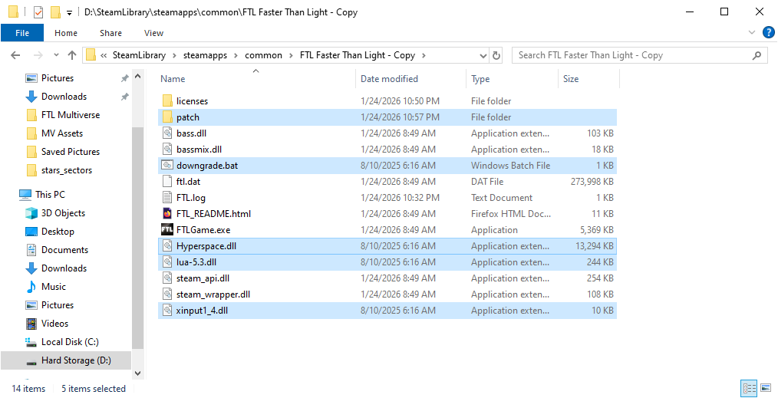The image size is (778, 398).
Task: Expand the ribbon with the chevron
Action: coord(751,33)
